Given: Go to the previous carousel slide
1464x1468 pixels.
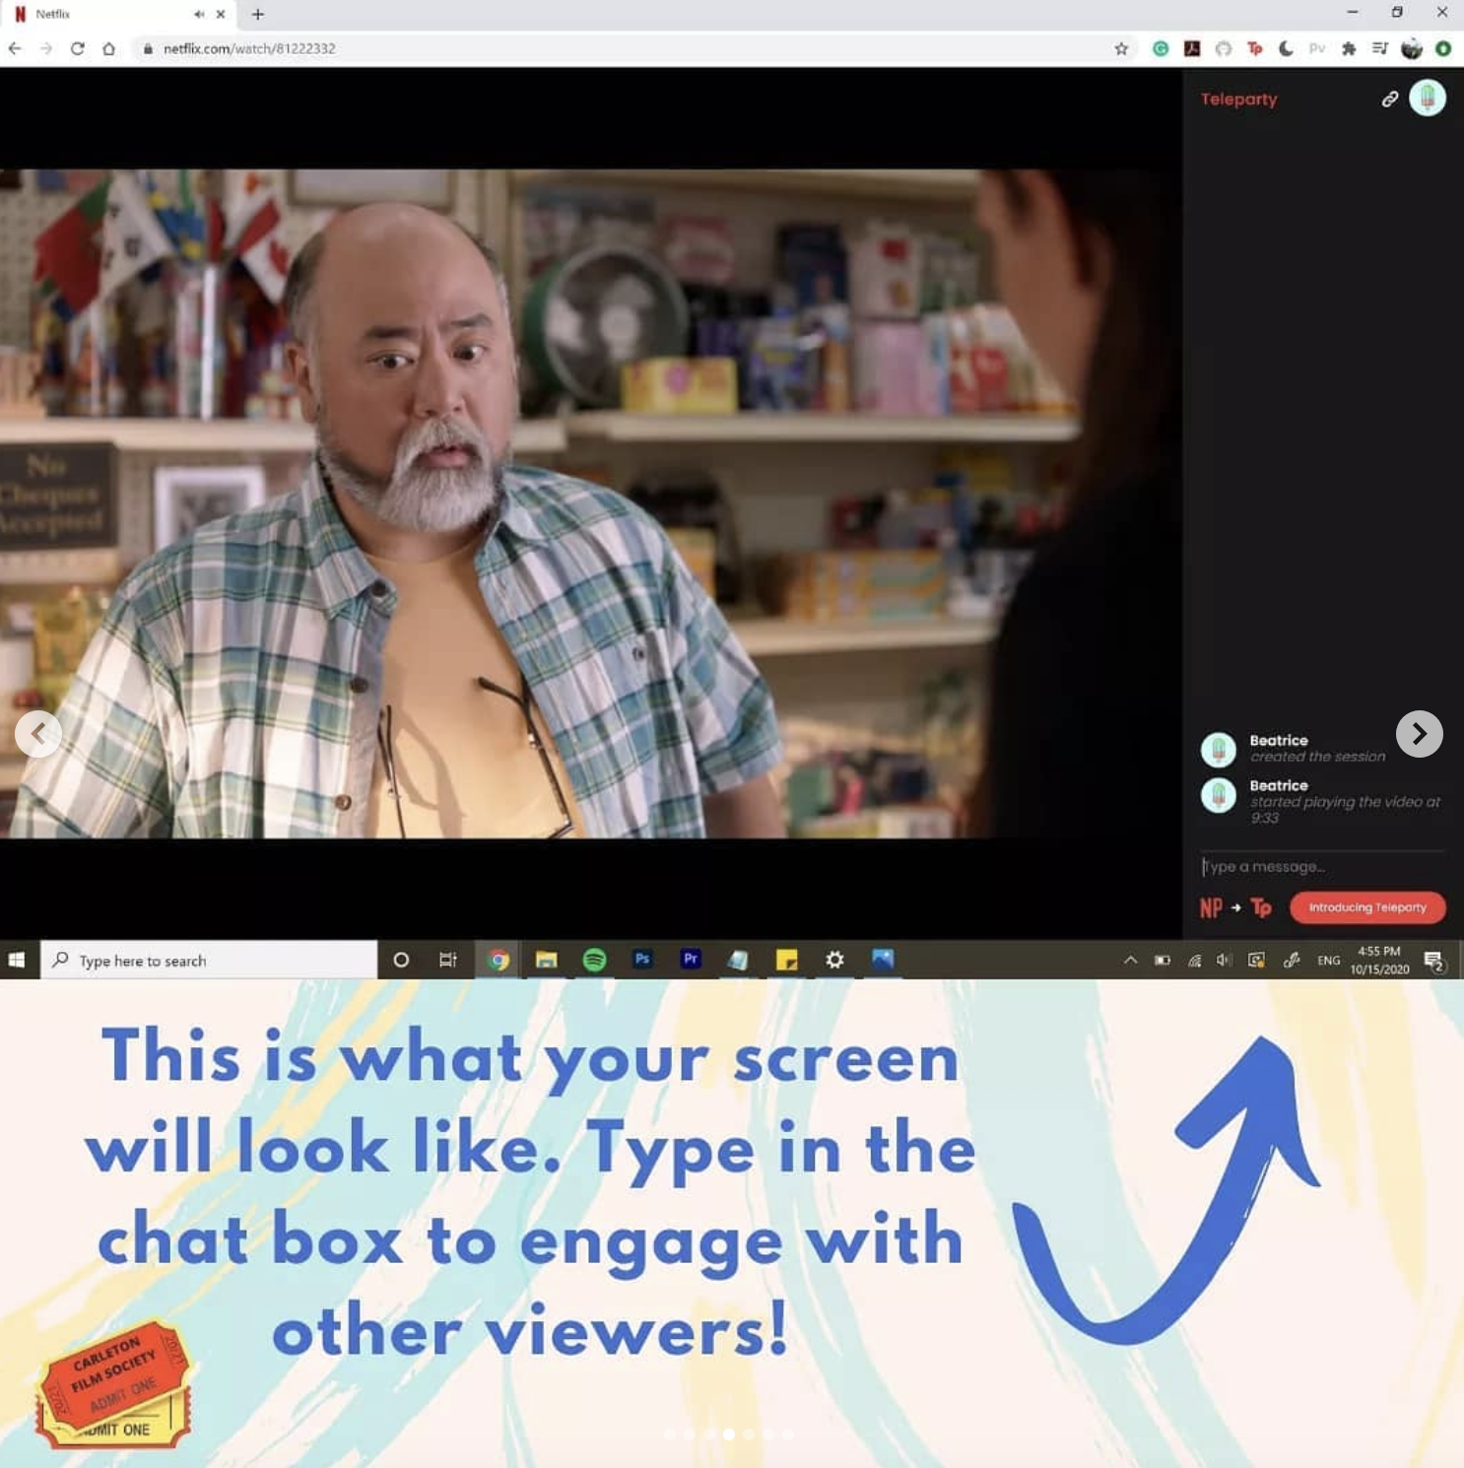Looking at the screenshot, I should point(38,734).
